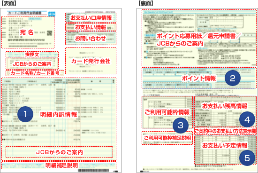Select the お支払い口座情報 label

91,18
